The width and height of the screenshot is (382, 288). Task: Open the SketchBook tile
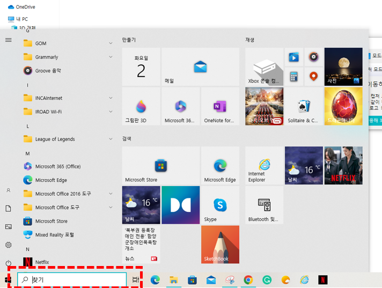coord(220,245)
